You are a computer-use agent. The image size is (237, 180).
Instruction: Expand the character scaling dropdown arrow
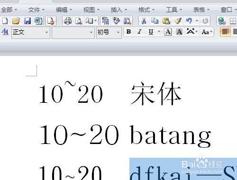click(197, 32)
